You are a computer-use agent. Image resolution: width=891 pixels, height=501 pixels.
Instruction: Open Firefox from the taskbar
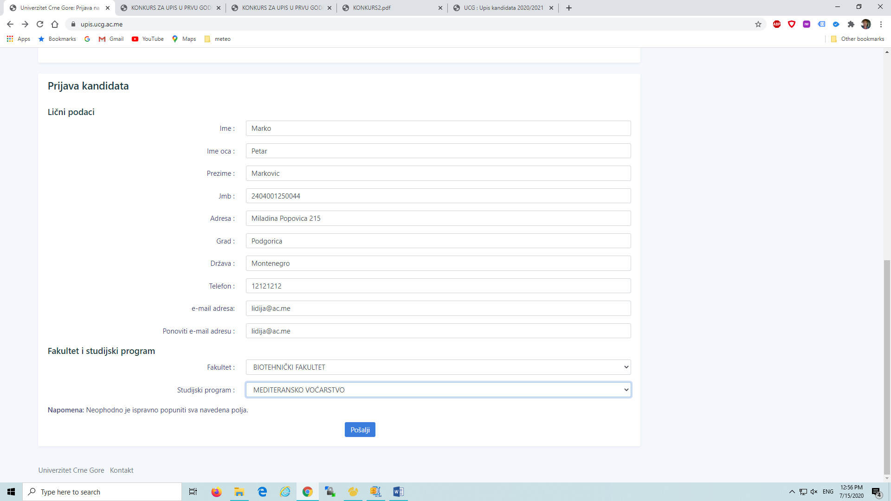(216, 492)
